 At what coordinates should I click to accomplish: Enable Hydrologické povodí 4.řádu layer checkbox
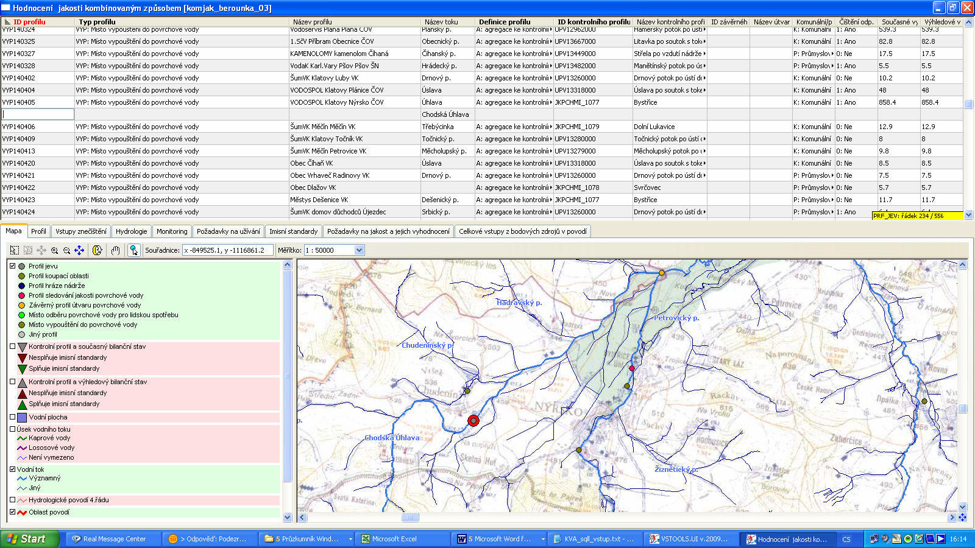[12, 500]
